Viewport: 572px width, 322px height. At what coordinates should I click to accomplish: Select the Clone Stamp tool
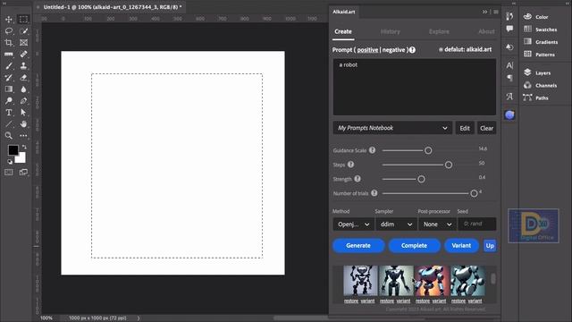coord(24,66)
